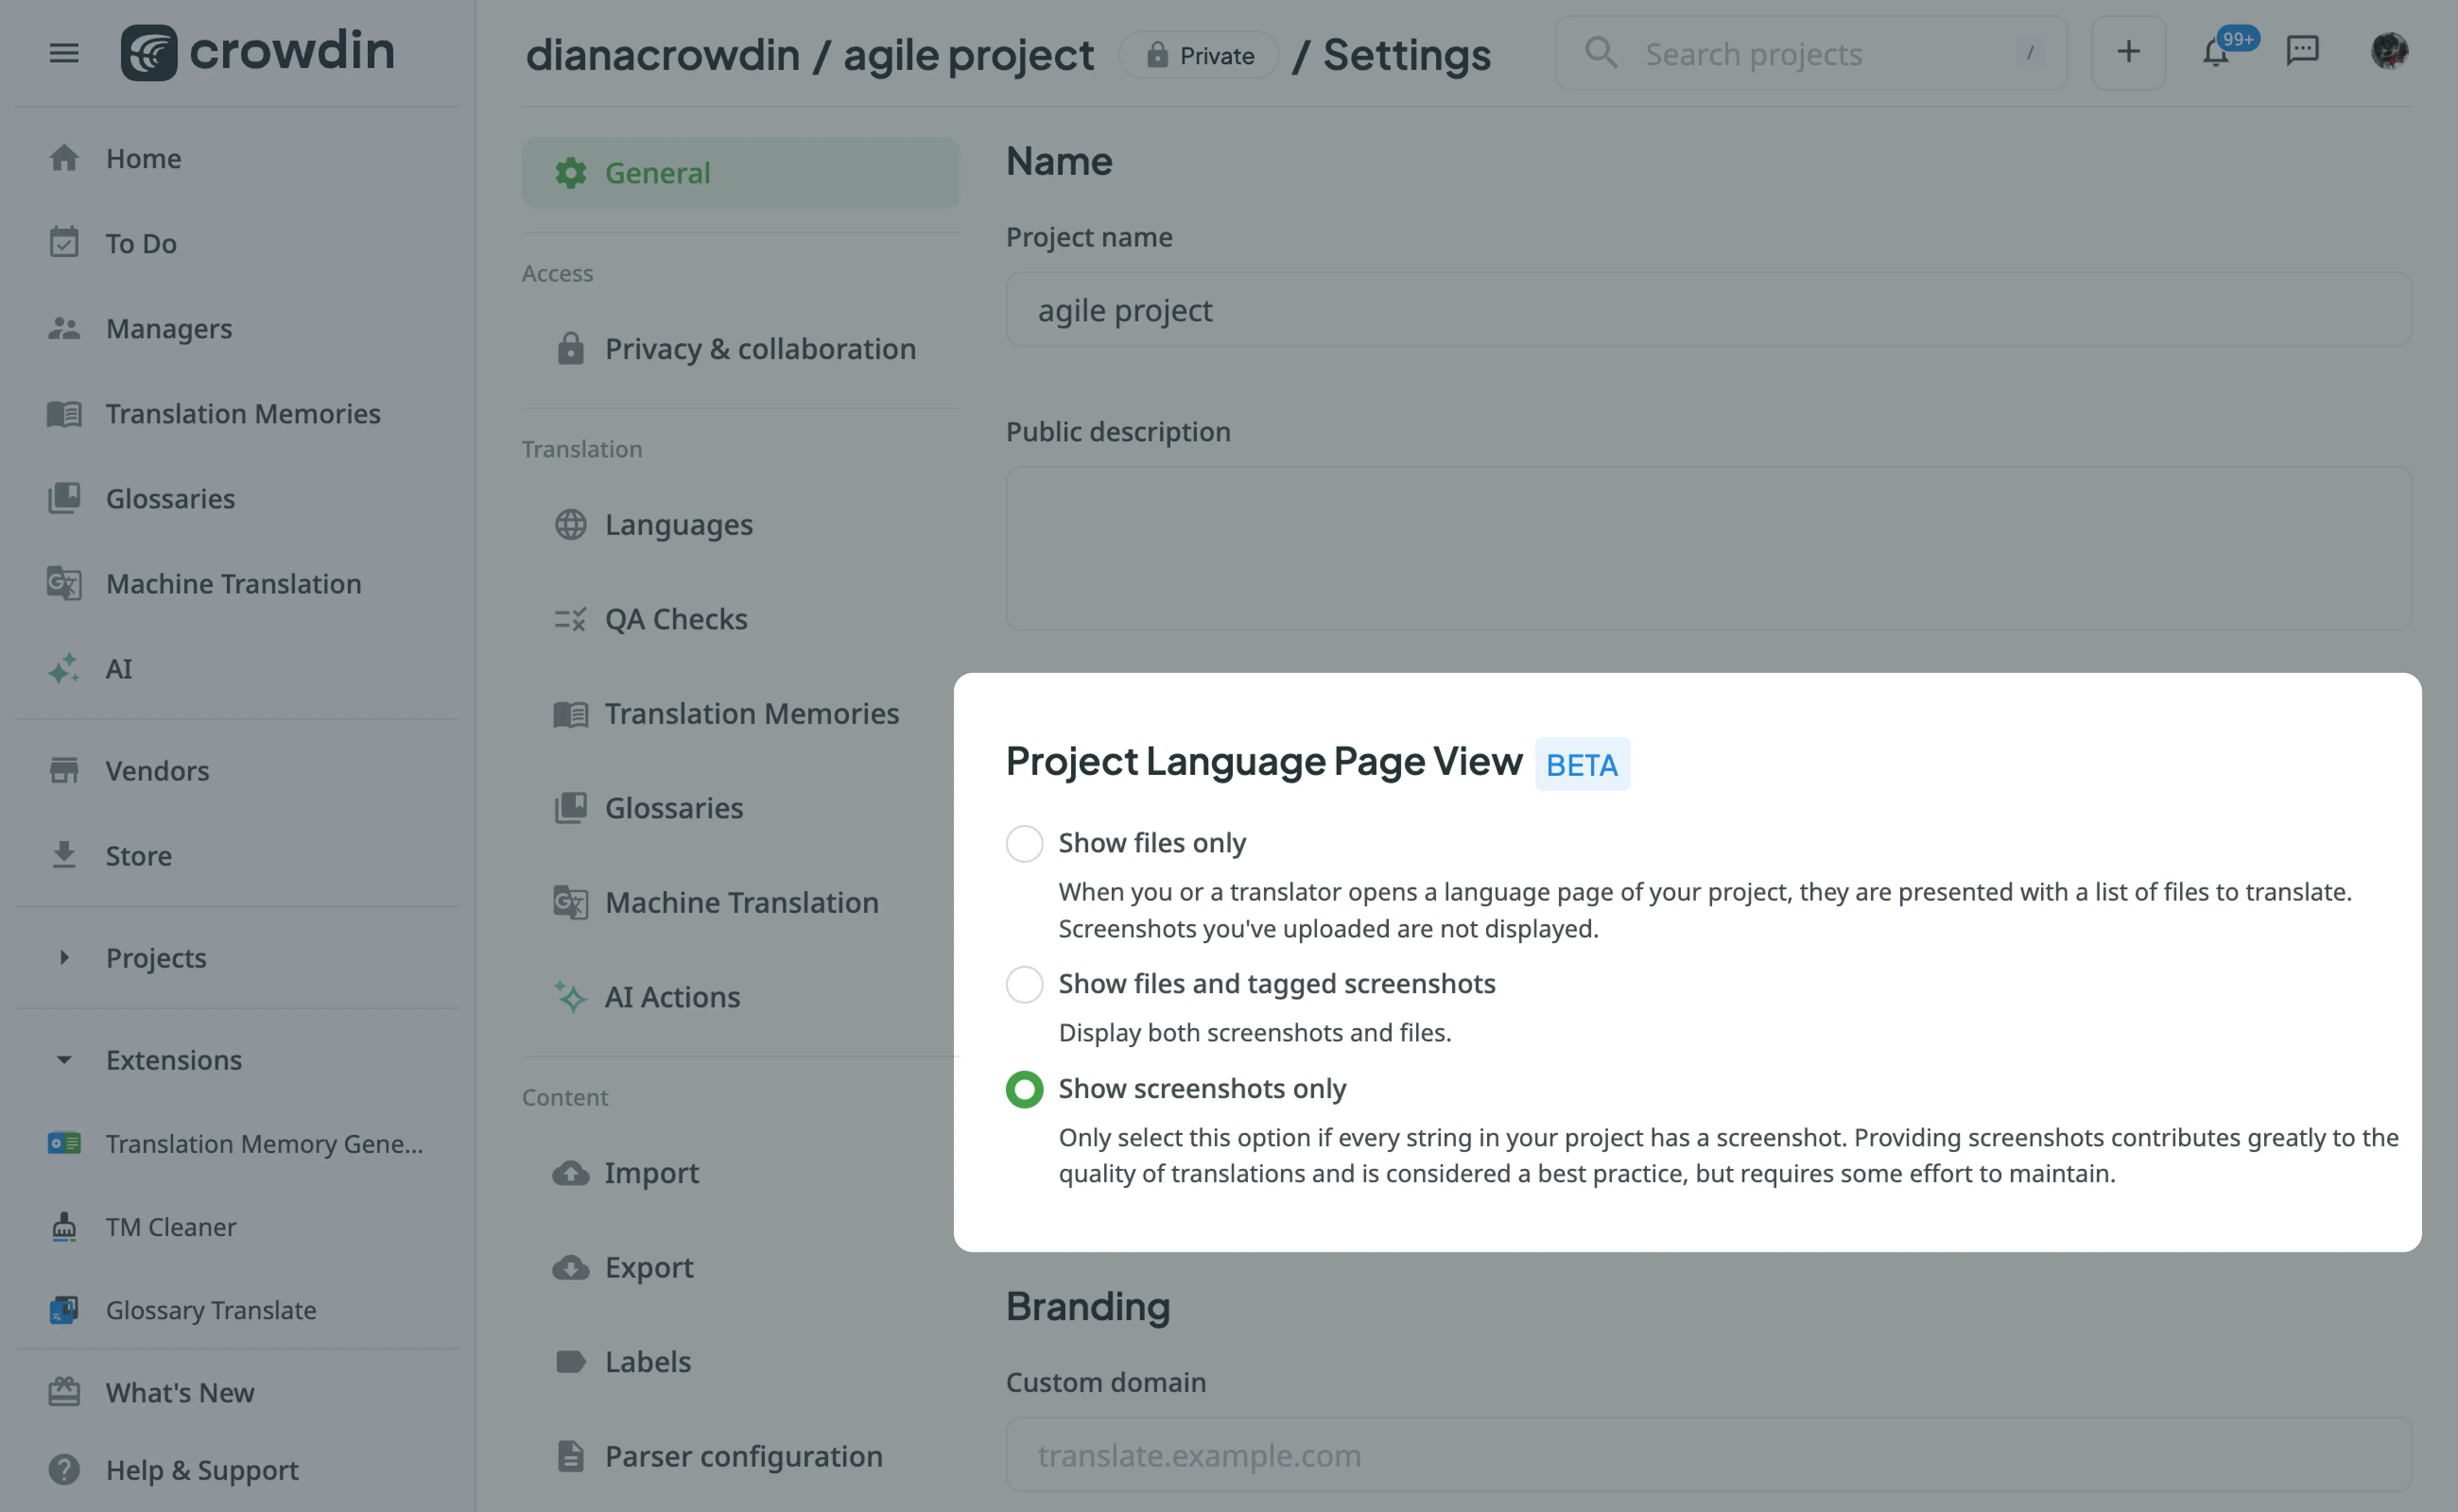
Task: Select the Show files and tagged screenshots option
Action: click(x=1023, y=982)
